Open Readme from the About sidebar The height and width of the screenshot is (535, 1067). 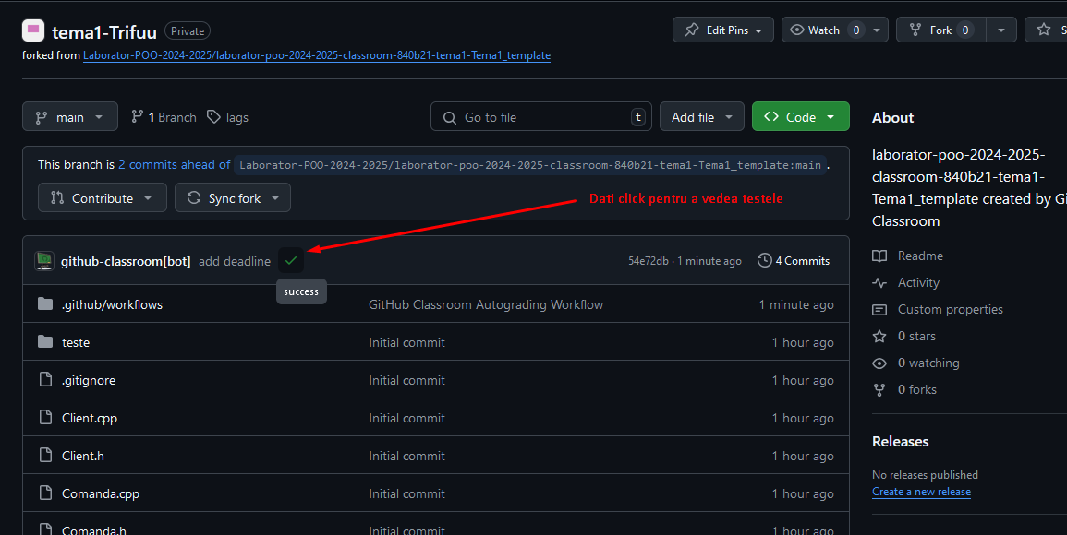pyautogui.click(x=920, y=256)
